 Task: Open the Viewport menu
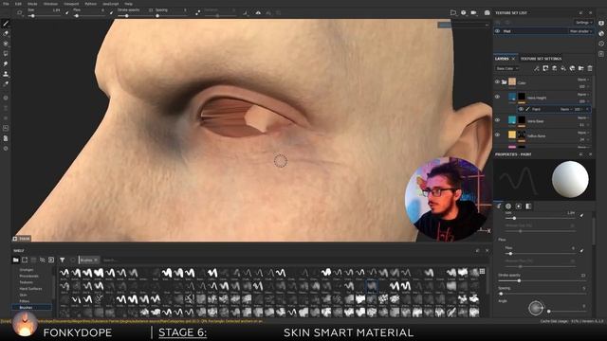coord(71,4)
